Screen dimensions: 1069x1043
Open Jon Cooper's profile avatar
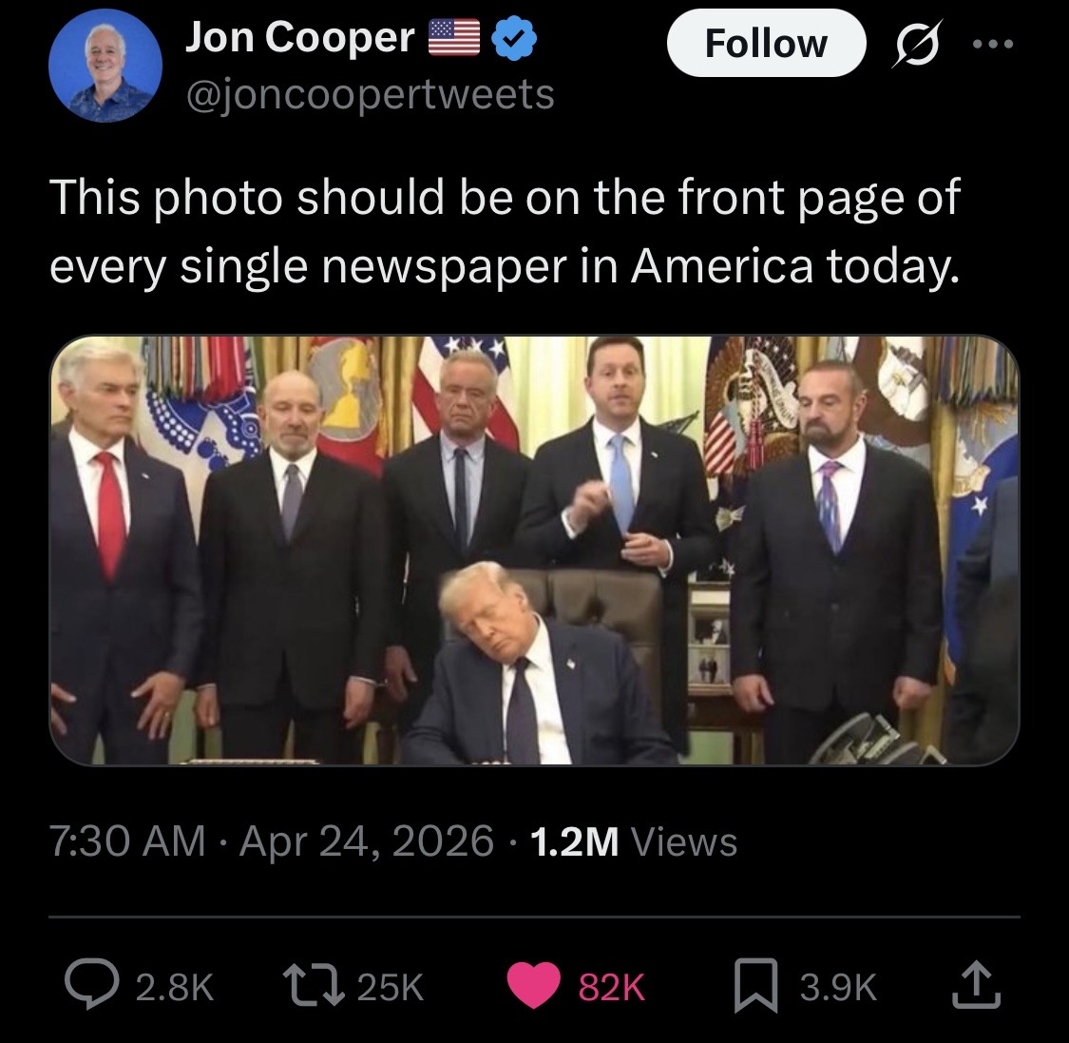[105, 66]
